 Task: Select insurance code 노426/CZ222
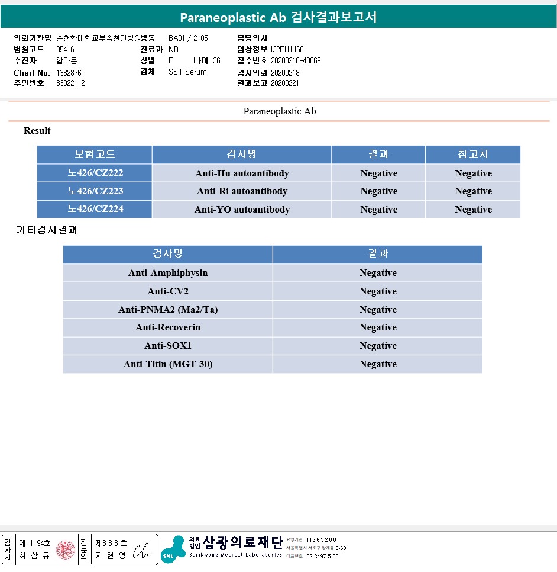pyautogui.click(x=95, y=172)
